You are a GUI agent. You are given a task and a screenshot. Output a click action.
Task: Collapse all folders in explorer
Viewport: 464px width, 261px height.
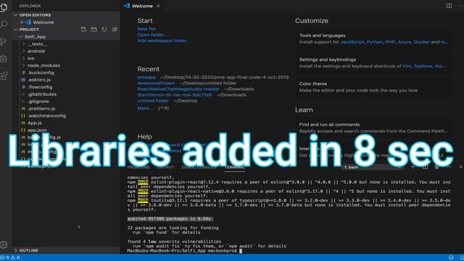point(115,29)
